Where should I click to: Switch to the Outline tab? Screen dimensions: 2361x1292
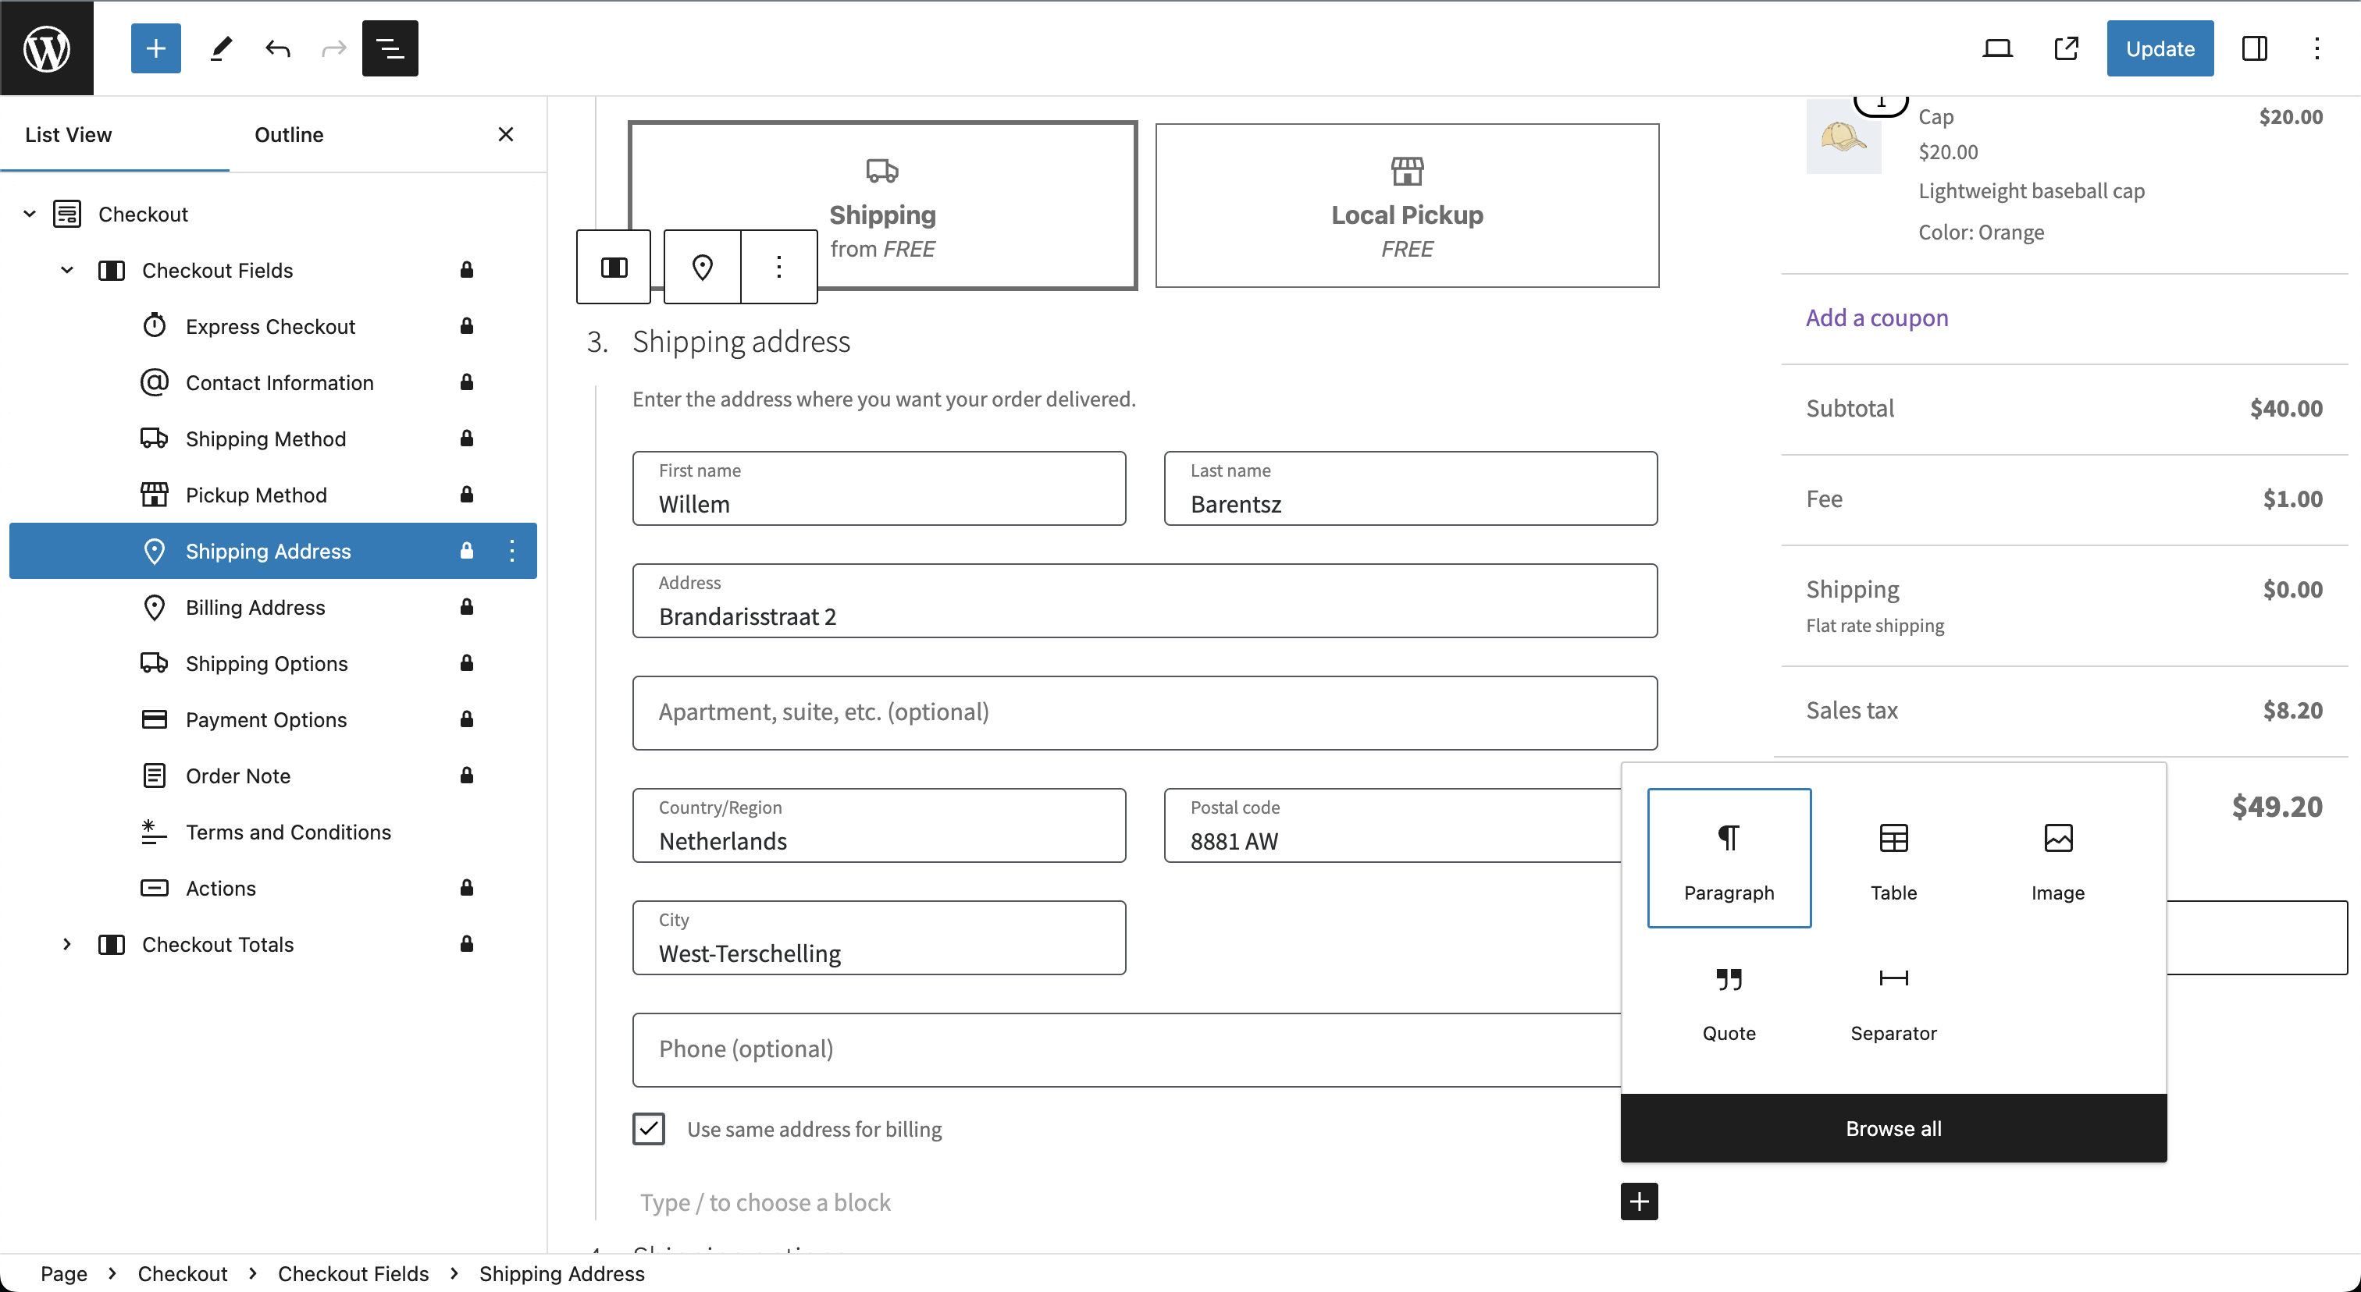pos(289,133)
